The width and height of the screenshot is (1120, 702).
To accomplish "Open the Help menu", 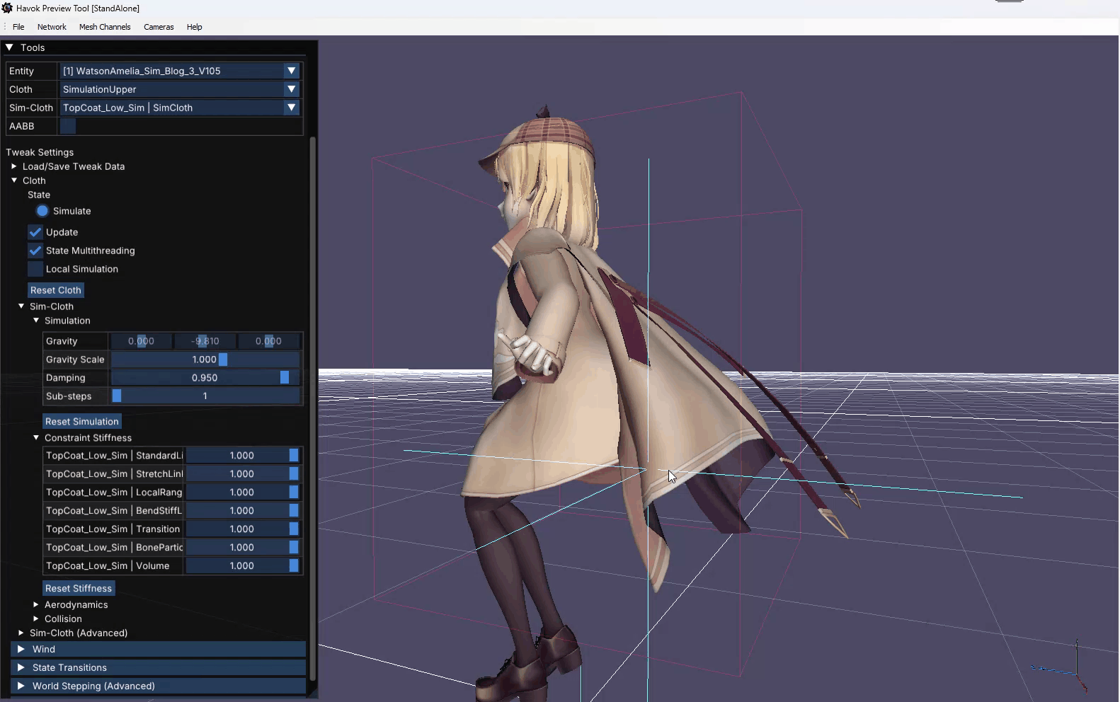I will [x=195, y=27].
